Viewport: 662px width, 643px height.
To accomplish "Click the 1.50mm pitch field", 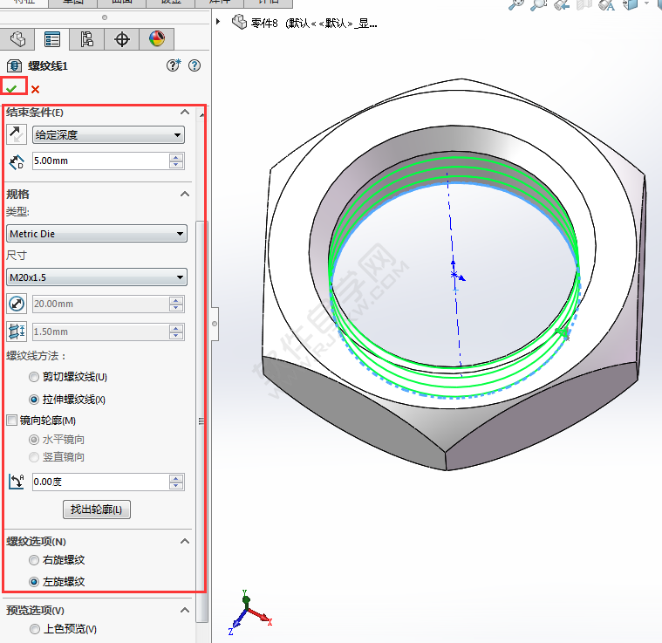I will tap(100, 332).
